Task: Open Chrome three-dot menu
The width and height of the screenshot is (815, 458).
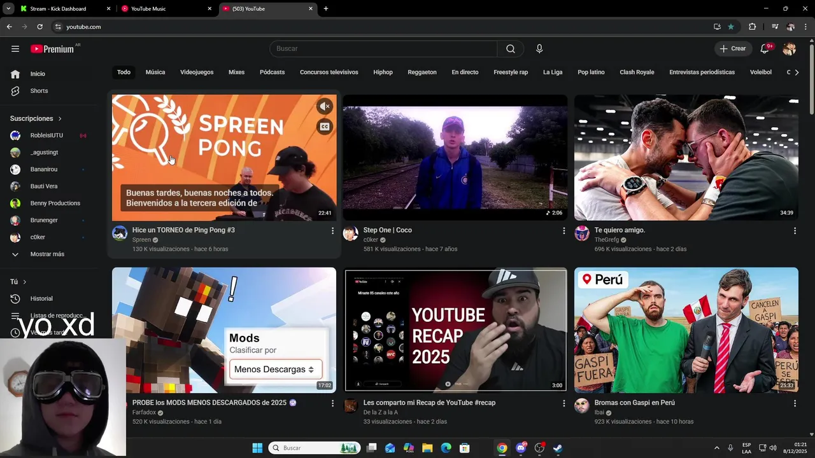Action: (x=805, y=27)
